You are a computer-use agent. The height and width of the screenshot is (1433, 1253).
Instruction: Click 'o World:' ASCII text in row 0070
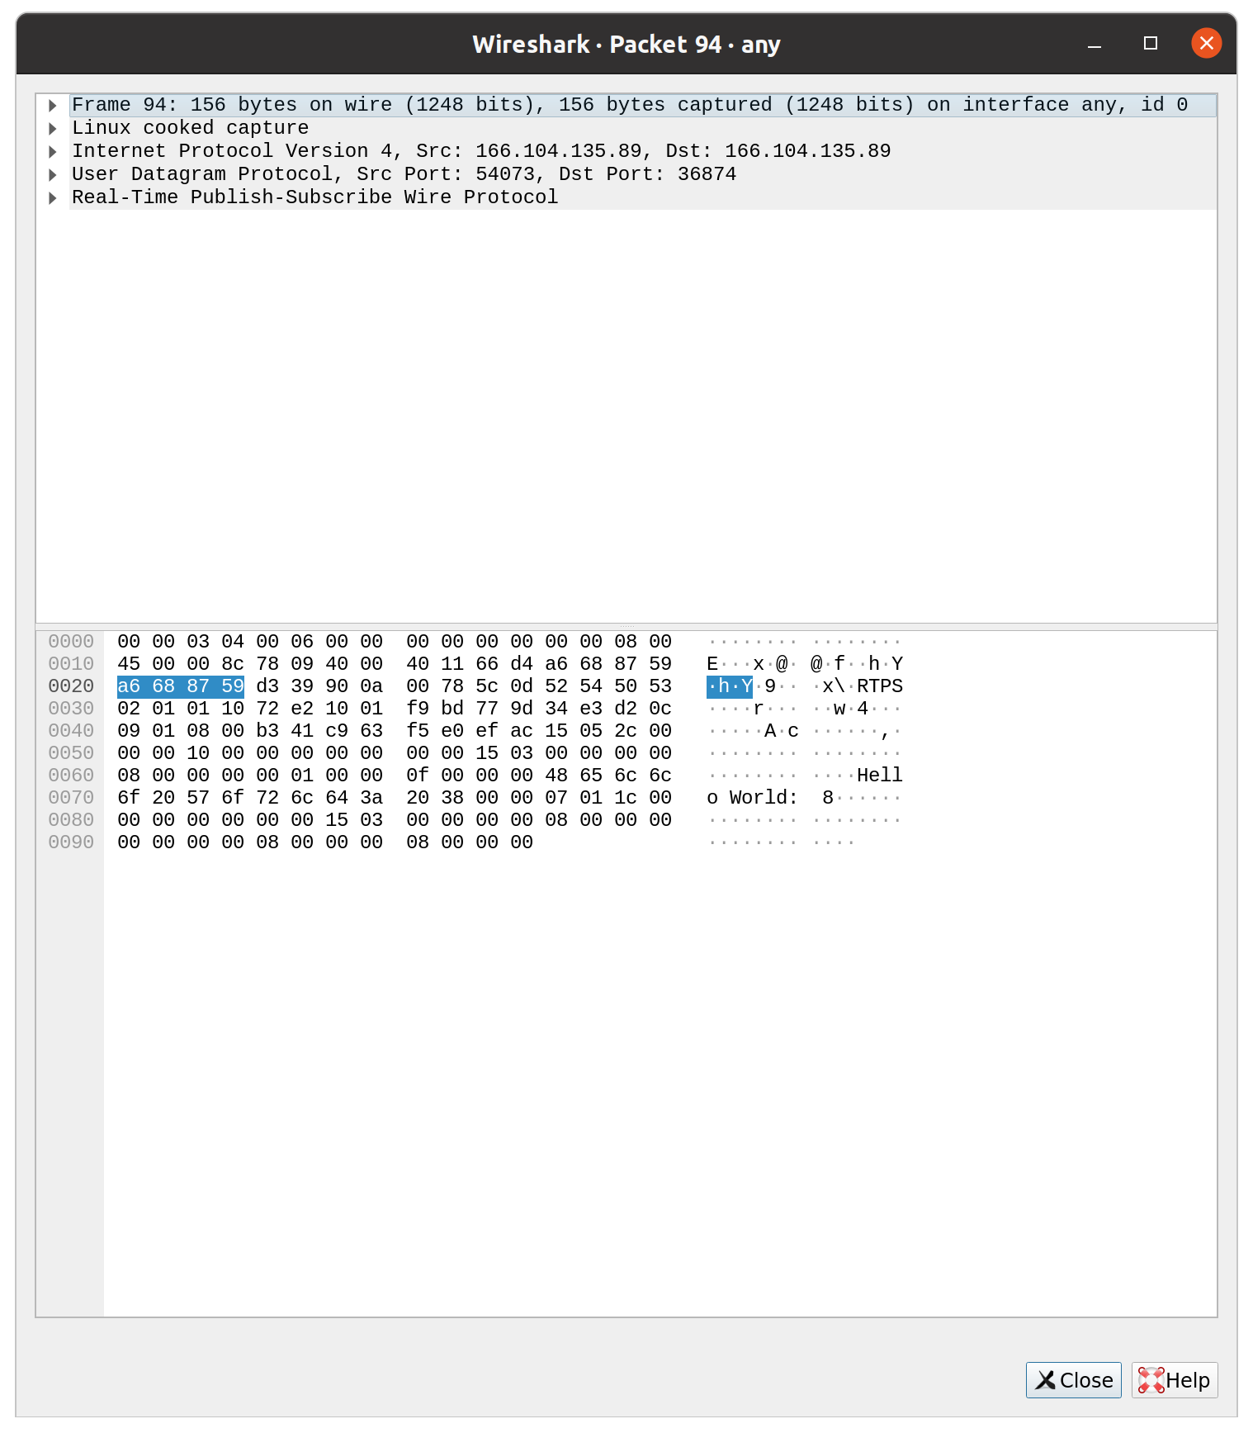[x=753, y=798]
